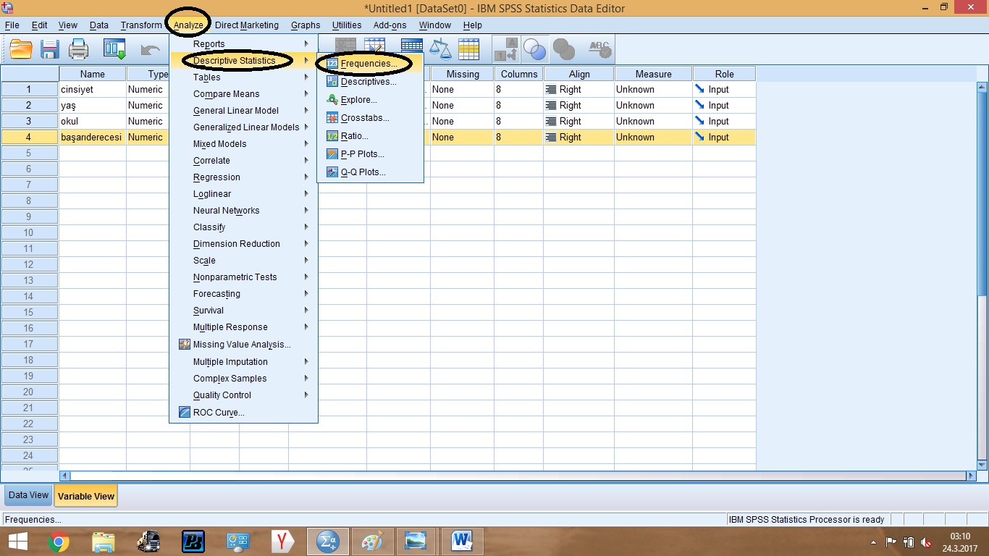Expand the Tables submenu
989x556 pixels.
point(243,77)
